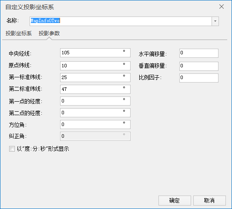Viewport: 232px width, 209px height.
Task: Click the 第一点的经度 input field
Action: [95, 101]
